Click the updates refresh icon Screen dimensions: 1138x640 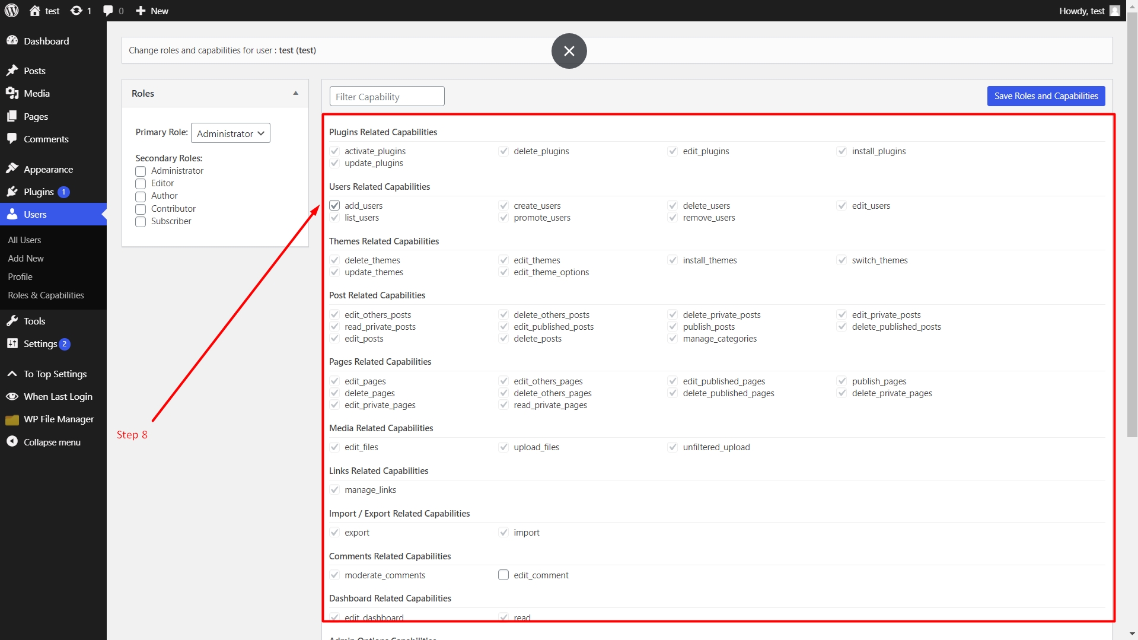pos(76,11)
